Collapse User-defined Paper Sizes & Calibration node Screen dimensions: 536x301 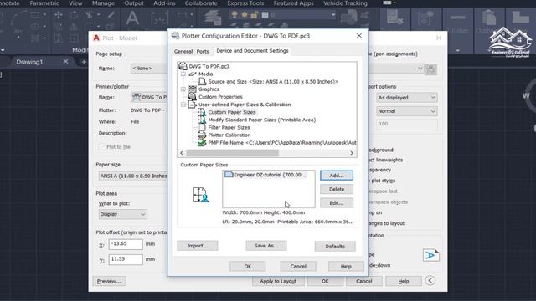[x=183, y=105]
